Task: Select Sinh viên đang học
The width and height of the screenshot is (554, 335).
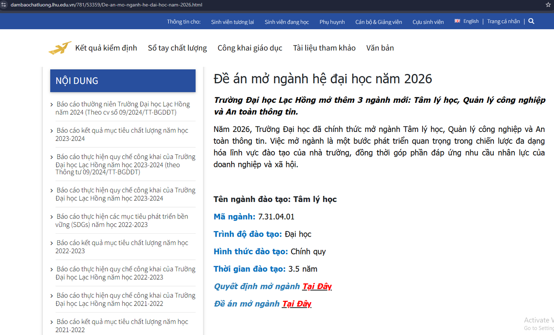Action: [x=287, y=22]
